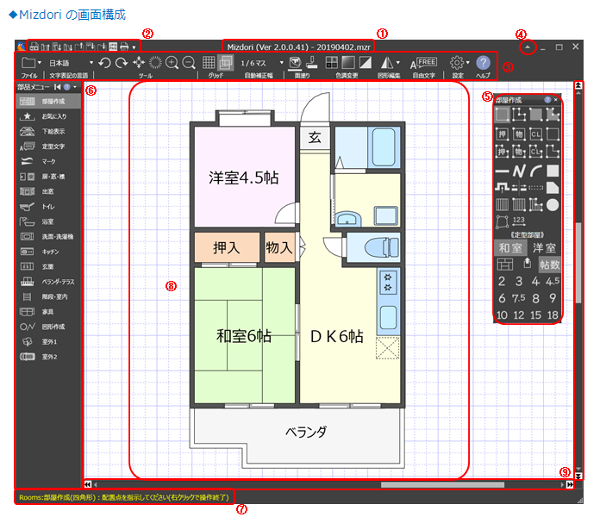Click the print icon in quick access bar
Viewport: 606px width, 517px height.
coord(124,47)
